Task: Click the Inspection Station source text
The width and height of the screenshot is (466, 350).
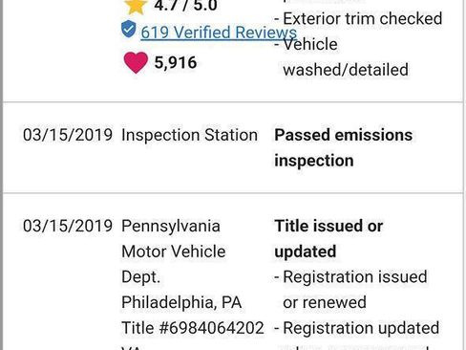Action: (x=189, y=135)
